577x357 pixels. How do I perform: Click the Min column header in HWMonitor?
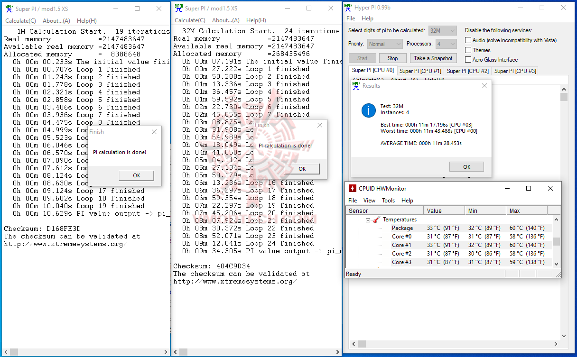click(485, 211)
